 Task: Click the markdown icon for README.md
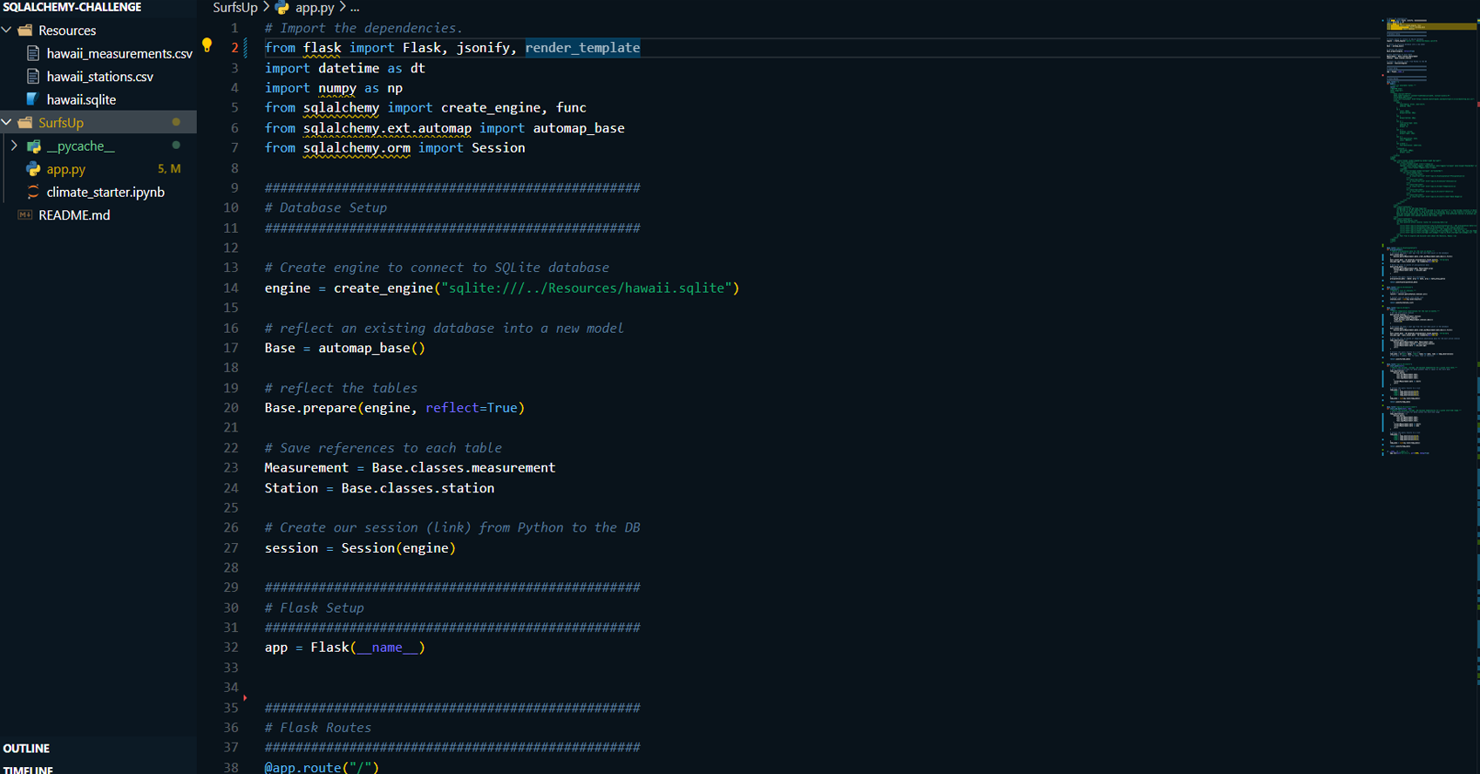point(25,215)
